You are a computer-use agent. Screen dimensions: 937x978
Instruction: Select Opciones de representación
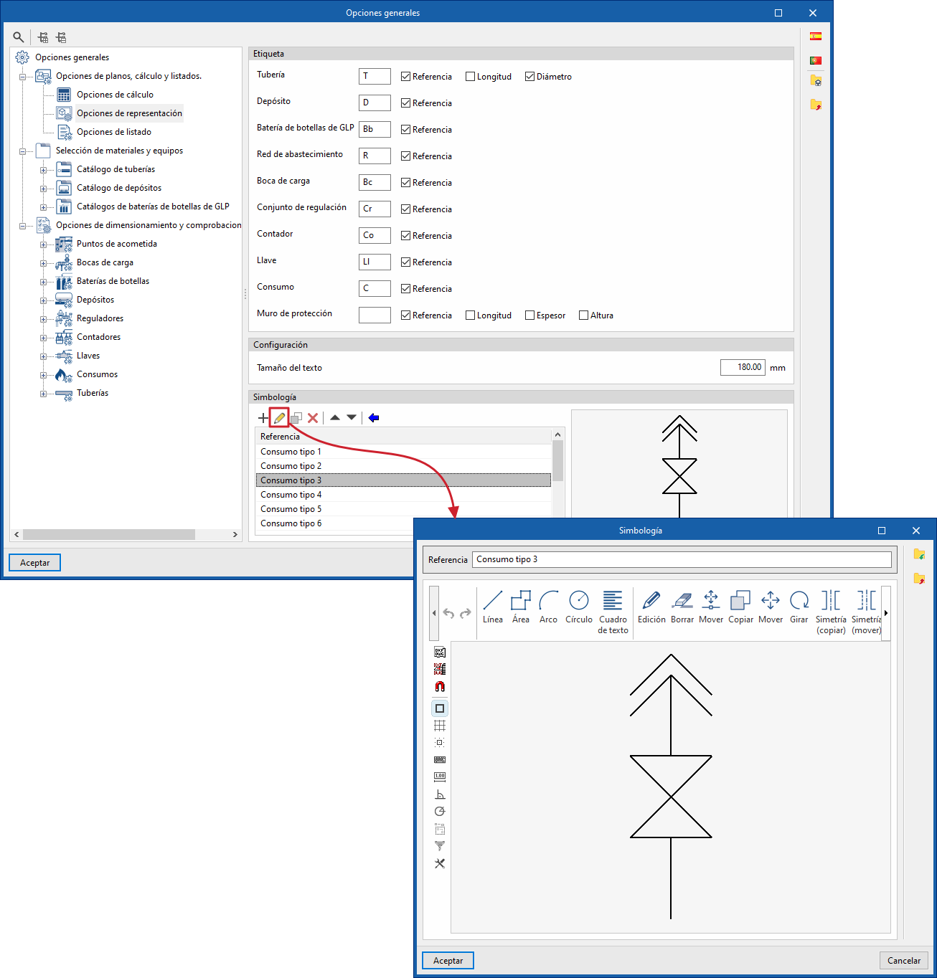129,113
